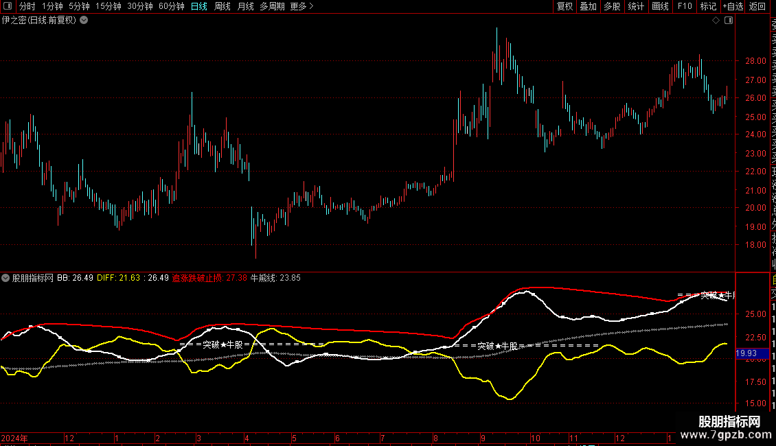Open indicator dropdown beside 股朋指标网
The height and width of the screenshot is (446, 776).
tap(5, 278)
